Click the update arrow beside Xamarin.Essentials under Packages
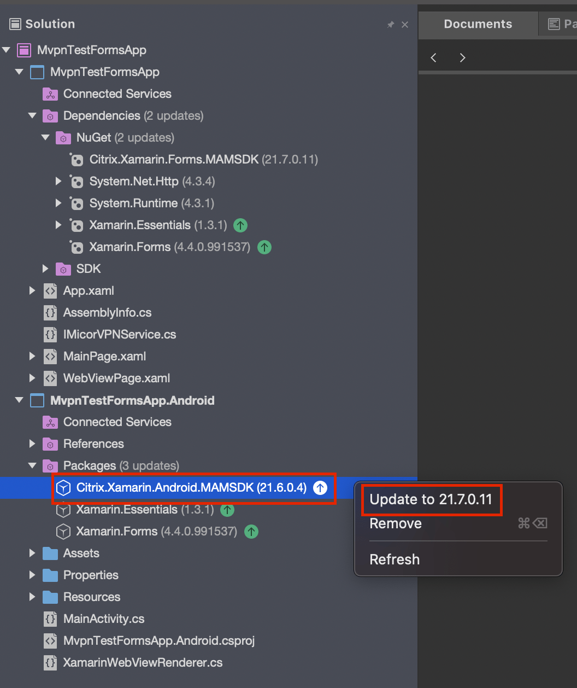Viewport: 577px width, 688px height. pos(227,510)
